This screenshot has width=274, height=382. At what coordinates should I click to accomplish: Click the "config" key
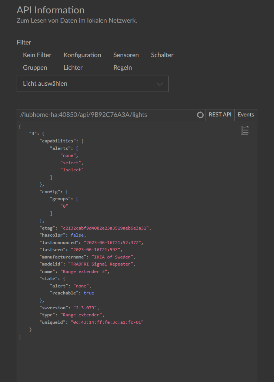[50, 192]
